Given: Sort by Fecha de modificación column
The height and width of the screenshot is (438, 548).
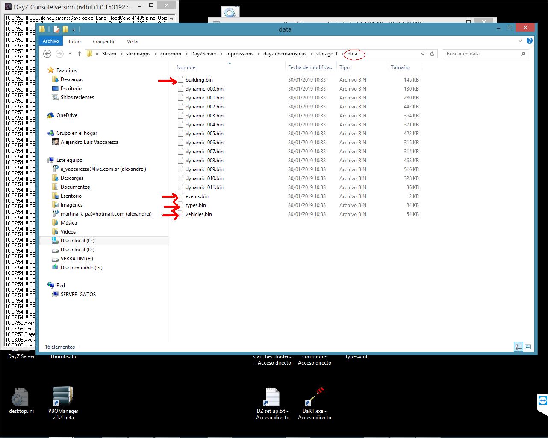Looking at the screenshot, I should 311,67.
